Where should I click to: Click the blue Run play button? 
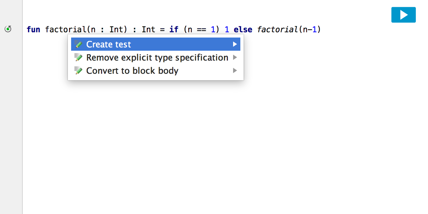point(403,15)
